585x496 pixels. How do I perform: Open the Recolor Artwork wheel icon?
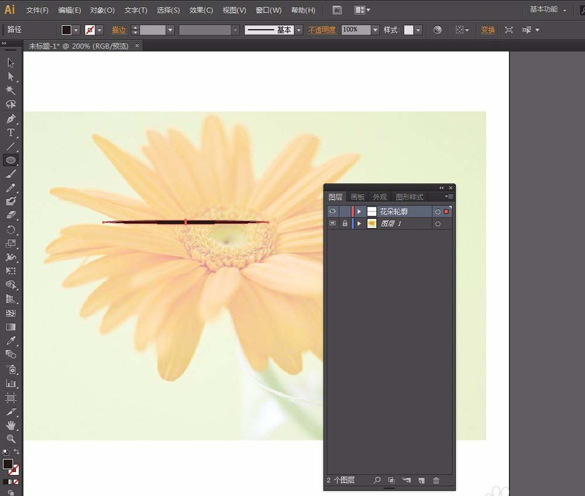[x=437, y=30]
